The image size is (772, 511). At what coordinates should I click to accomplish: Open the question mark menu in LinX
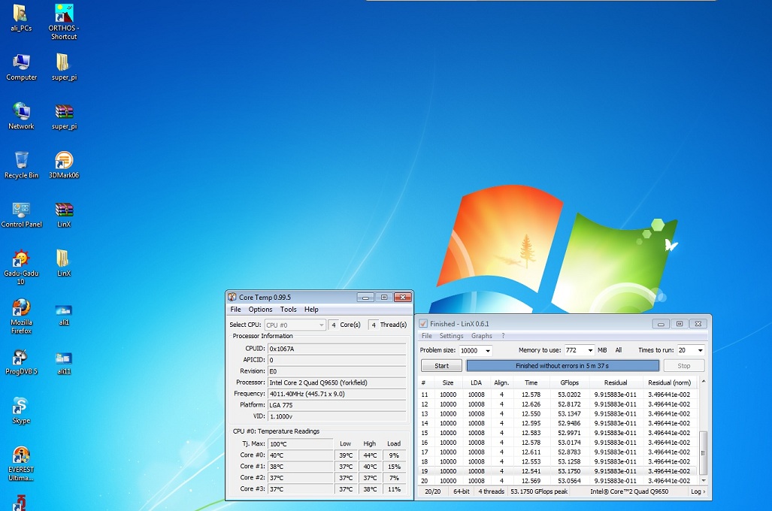tap(503, 336)
